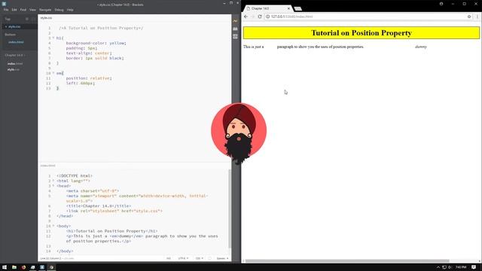Screen dimensions: 482x271
Task: Select index.html under Bottom working files
Action: coord(16,42)
